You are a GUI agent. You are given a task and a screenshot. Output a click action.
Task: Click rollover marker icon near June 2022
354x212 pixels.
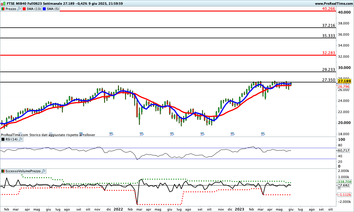(x=172, y=134)
